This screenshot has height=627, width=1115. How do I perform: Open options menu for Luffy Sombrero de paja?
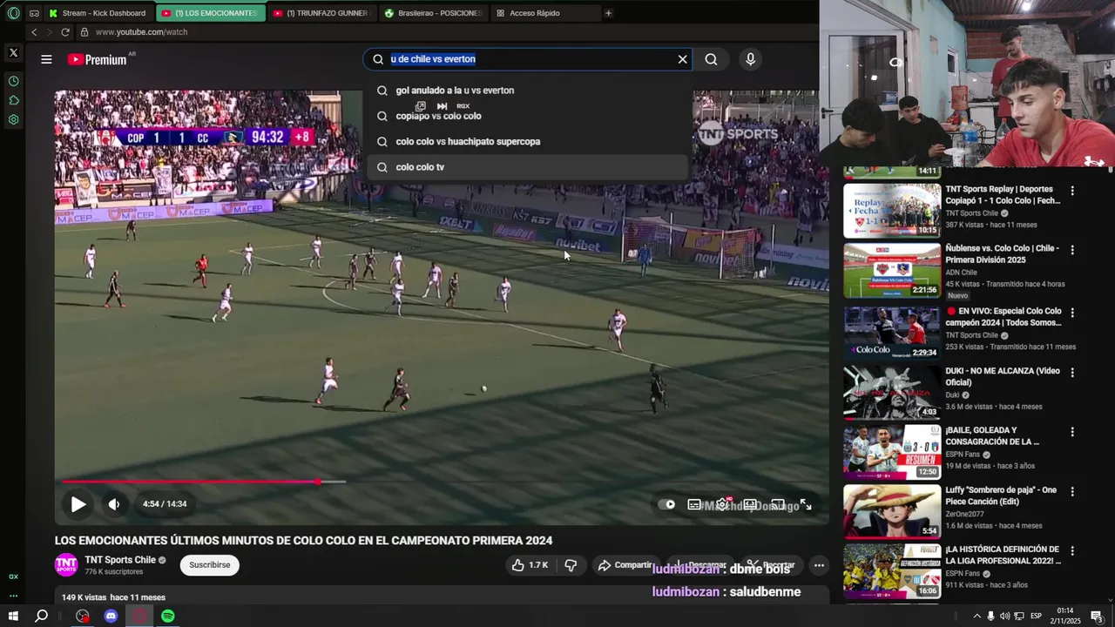(1072, 491)
